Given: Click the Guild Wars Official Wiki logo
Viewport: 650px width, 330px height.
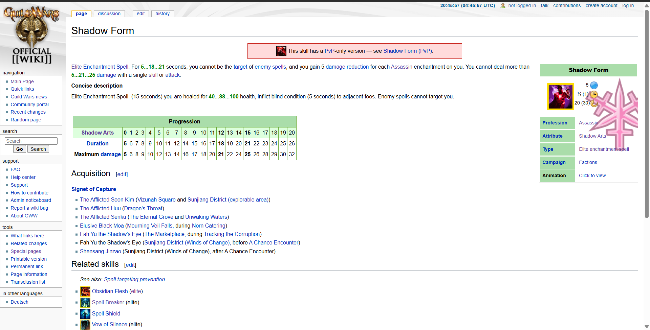Looking at the screenshot, I should click(x=32, y=35).
